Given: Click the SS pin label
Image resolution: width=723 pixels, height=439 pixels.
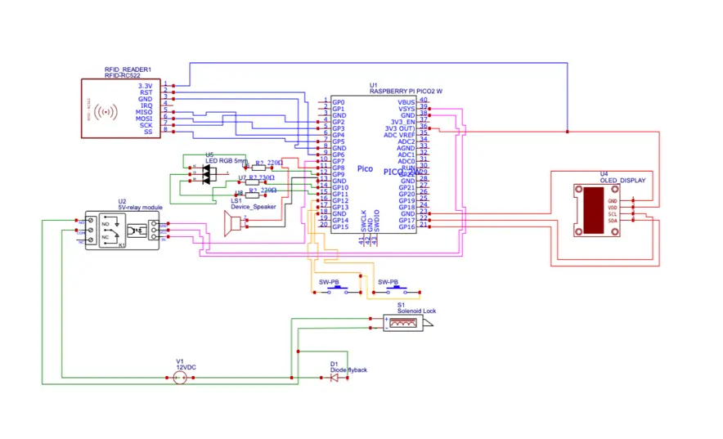Looking at the screenshot, I should coord(148,132).
